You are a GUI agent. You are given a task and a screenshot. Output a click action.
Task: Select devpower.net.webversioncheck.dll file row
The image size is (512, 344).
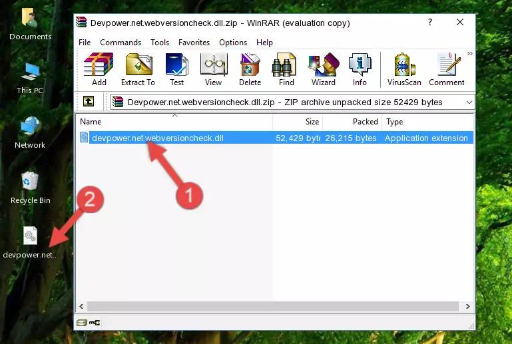click(275, 138)
